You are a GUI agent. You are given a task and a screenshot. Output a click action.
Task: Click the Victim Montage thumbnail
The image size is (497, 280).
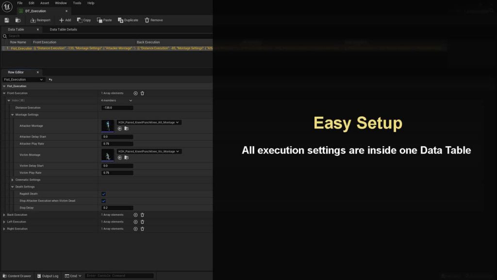point(107,155)
